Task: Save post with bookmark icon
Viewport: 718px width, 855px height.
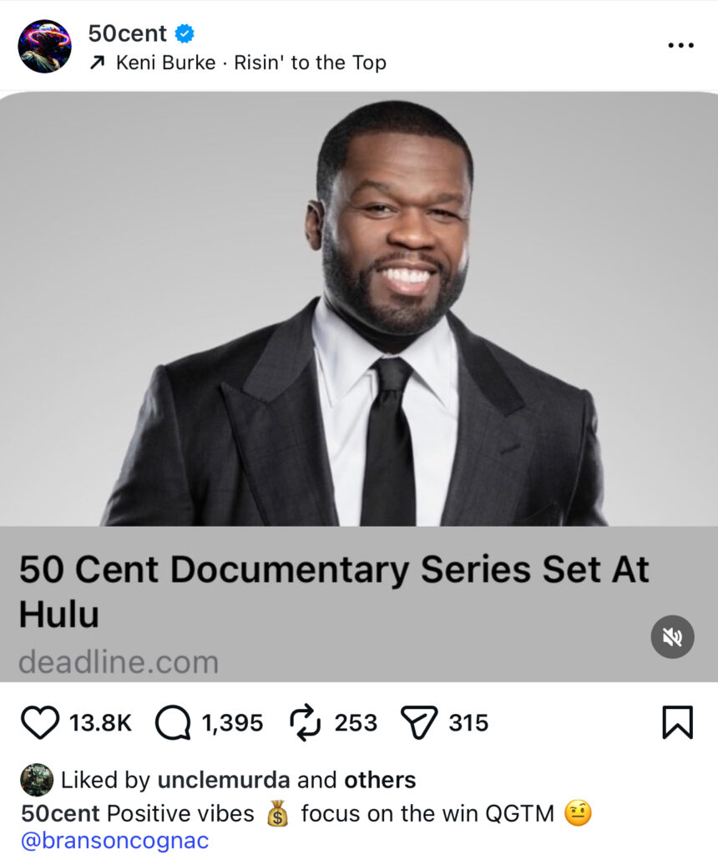Action: click(x=678, y=722)
